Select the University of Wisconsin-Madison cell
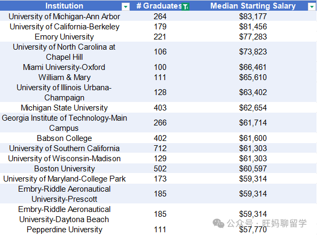 click(64, 159)
